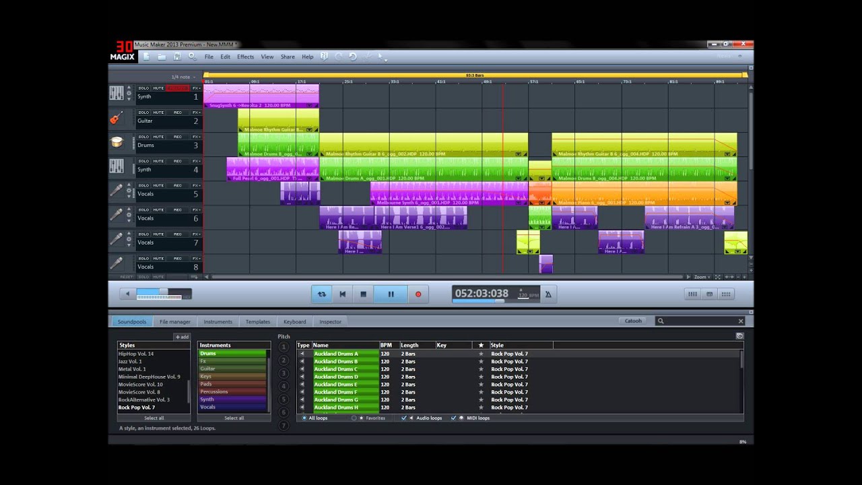The image size is (862, 485).
Task: Uncheck the MIDI loops checkbox
Action: pos(453,418)
